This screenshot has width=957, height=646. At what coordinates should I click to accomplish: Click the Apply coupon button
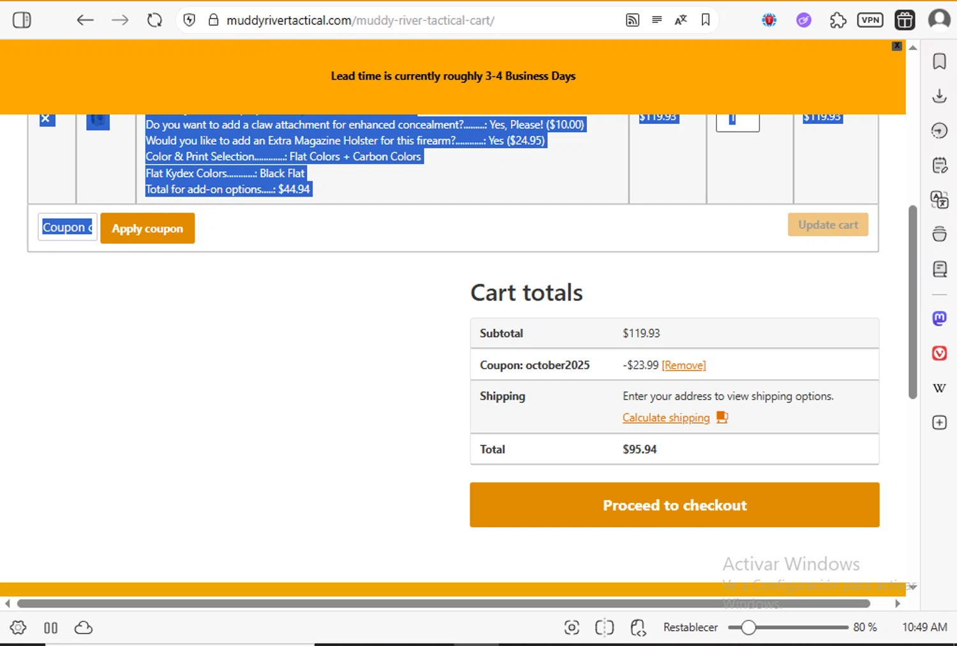click(147, 229)
